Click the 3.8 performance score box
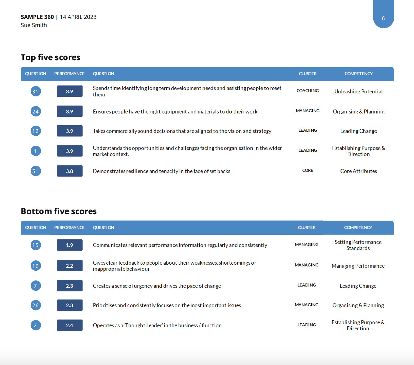 [x=70, y=171]
